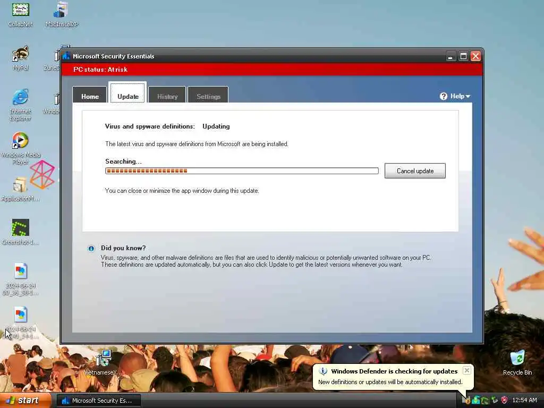Click the Greenshot tray icon

tap(484, 400)
